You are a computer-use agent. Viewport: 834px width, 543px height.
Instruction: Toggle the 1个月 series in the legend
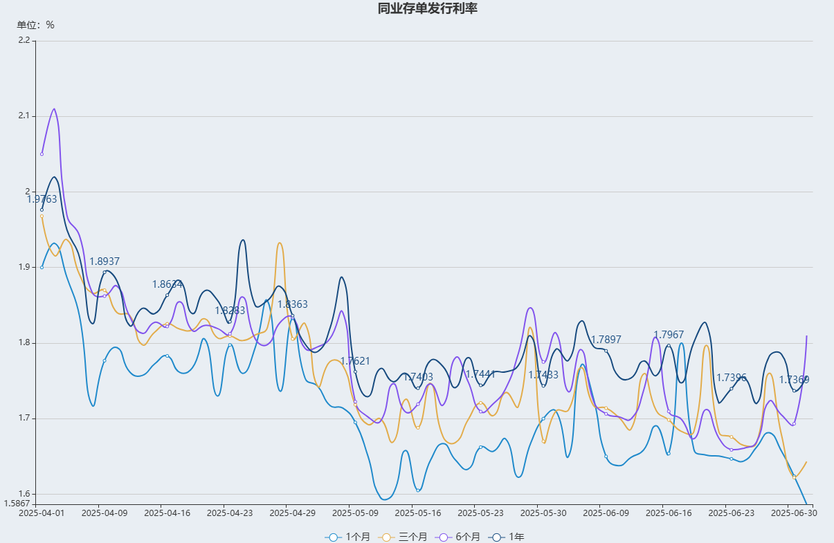pyautogui.click(x=347, y=537)
